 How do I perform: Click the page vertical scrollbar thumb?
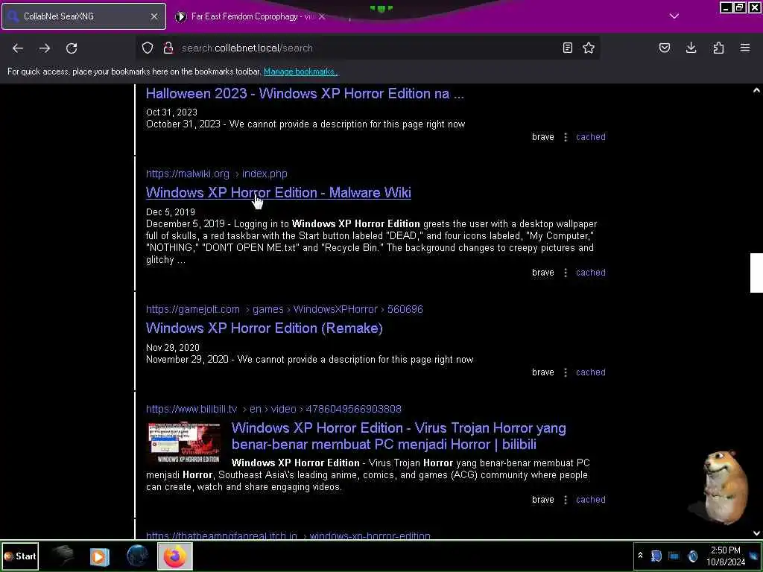[x=756, y=273]
